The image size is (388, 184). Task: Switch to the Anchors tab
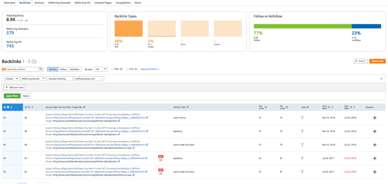click(x=39, y=3)
